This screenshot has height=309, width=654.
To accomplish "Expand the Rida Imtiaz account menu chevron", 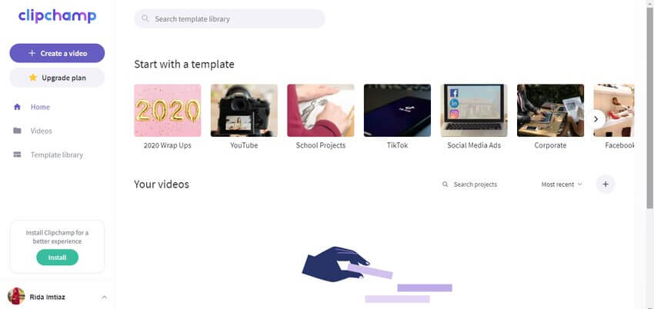I will (x=105, y=297).
